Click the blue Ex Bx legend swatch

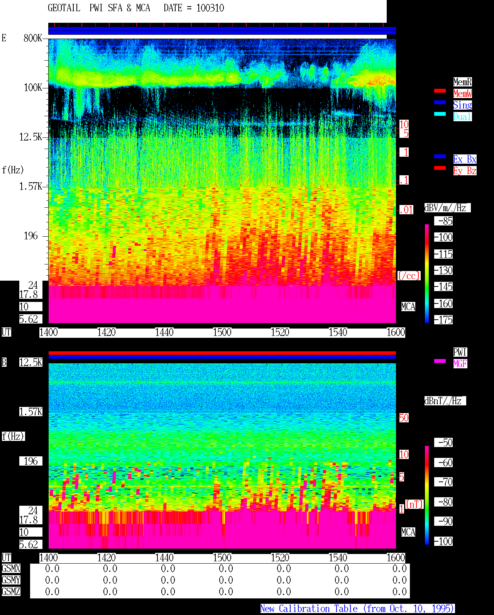point(440,156)
